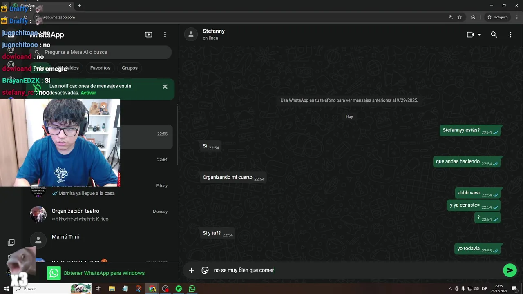Click Activar to enable notifications
The width and height of the screenshot is (523, 294).
(88, 93)
